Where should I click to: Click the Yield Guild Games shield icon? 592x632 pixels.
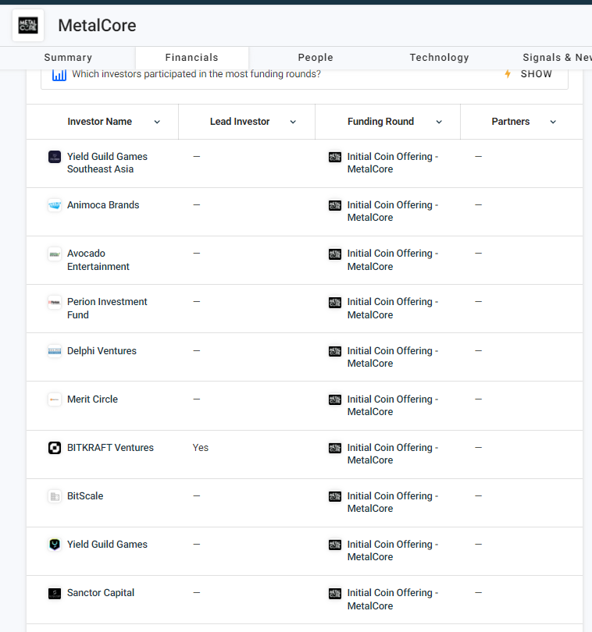coord(55,545)
